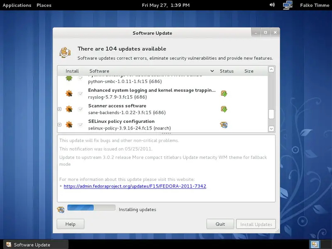332x249 pixels.
Task: Open the FEDORA-2011-7342 update link
Action: 135,186
